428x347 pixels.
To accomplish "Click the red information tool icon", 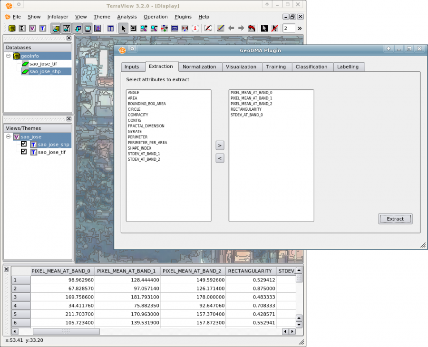I will tap(195, 29).
